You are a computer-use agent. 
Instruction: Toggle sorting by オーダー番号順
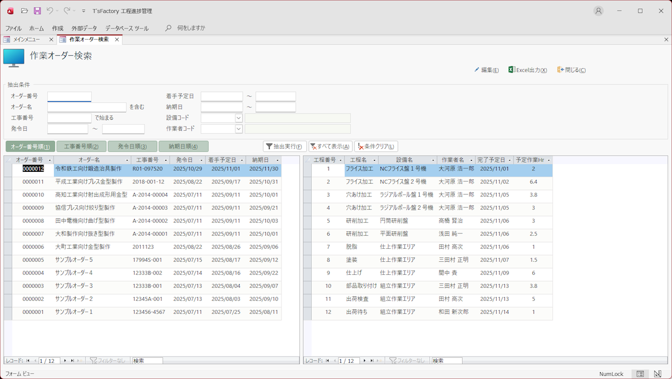tap(30, 146)
